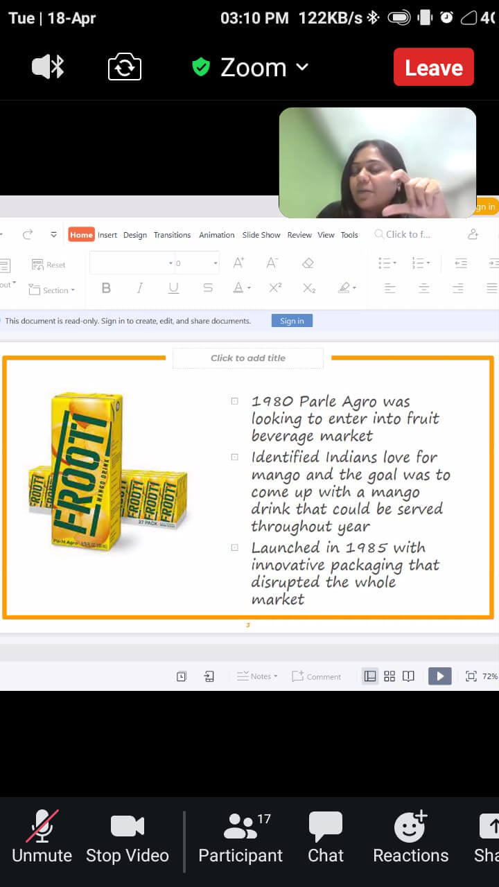Decrease font size icon

[272, 263]
